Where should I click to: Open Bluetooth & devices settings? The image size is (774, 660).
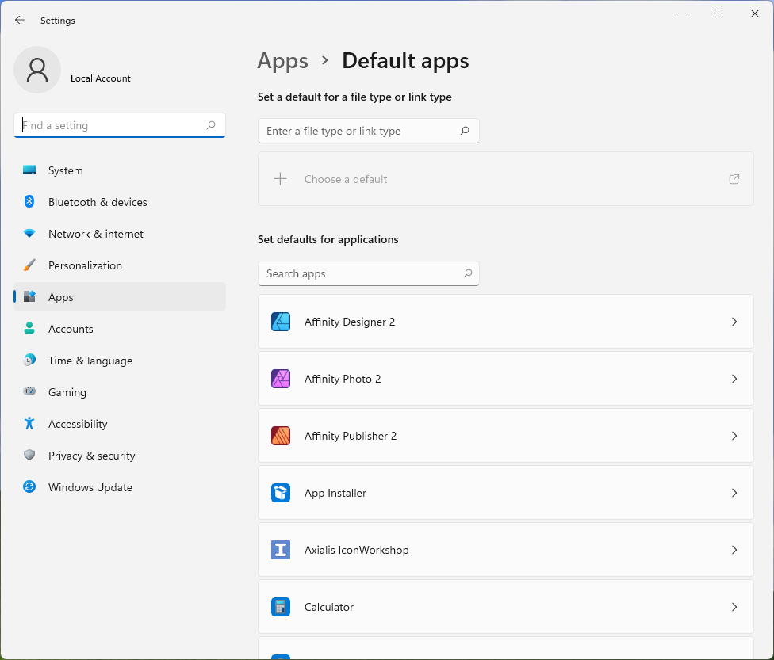pyautogui.click(x=120, y=202)
